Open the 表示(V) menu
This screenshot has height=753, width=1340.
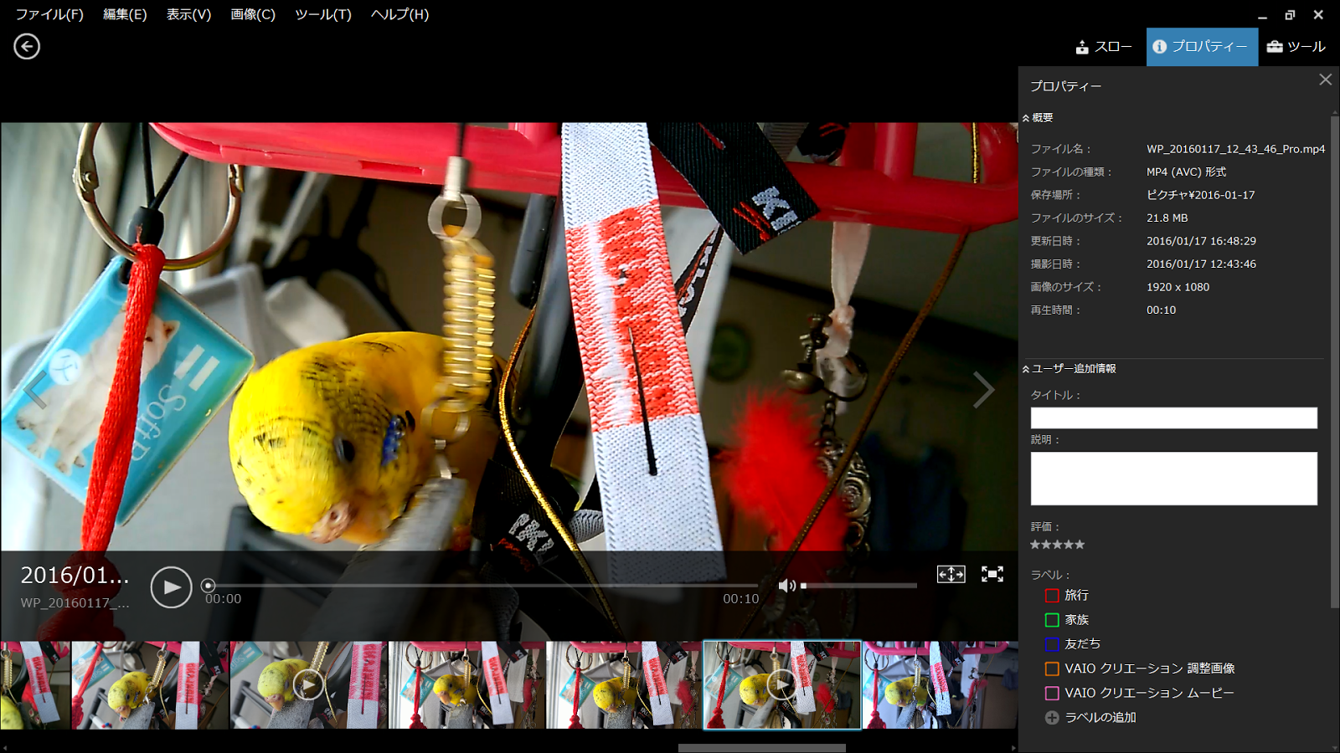(188, 14)
